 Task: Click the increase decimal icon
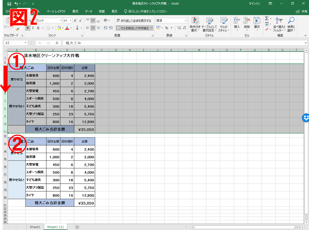click(179, 28)
